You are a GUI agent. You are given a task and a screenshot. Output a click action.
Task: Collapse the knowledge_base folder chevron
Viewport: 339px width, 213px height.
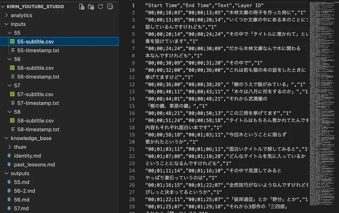pyautogui.click(x=6, y=138)
